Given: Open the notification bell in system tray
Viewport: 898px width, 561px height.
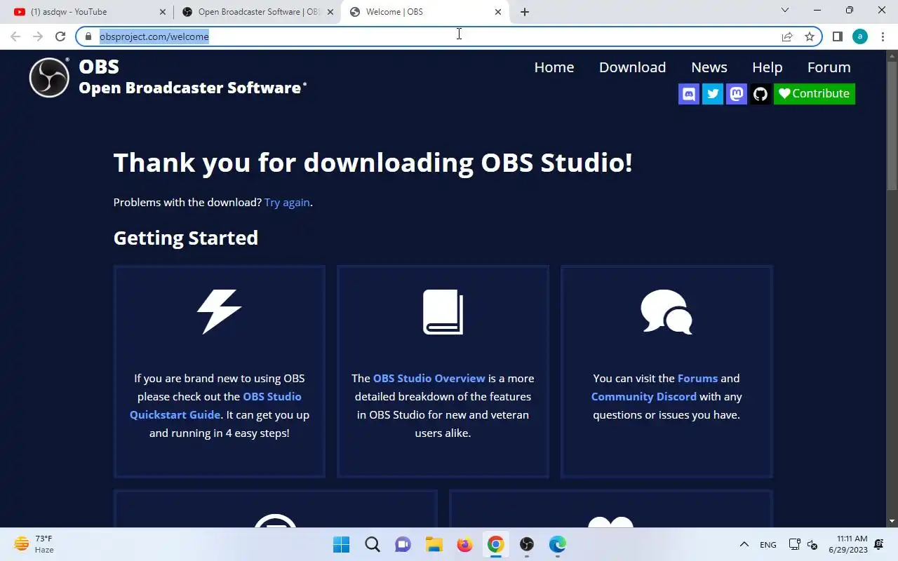Looking at the screenshot, I should [880, 544].
